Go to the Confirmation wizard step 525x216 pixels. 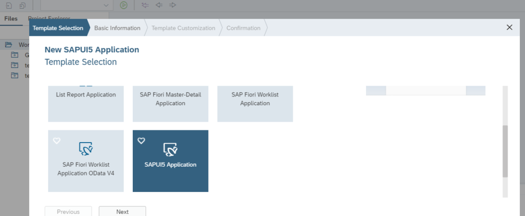point(244,28)
